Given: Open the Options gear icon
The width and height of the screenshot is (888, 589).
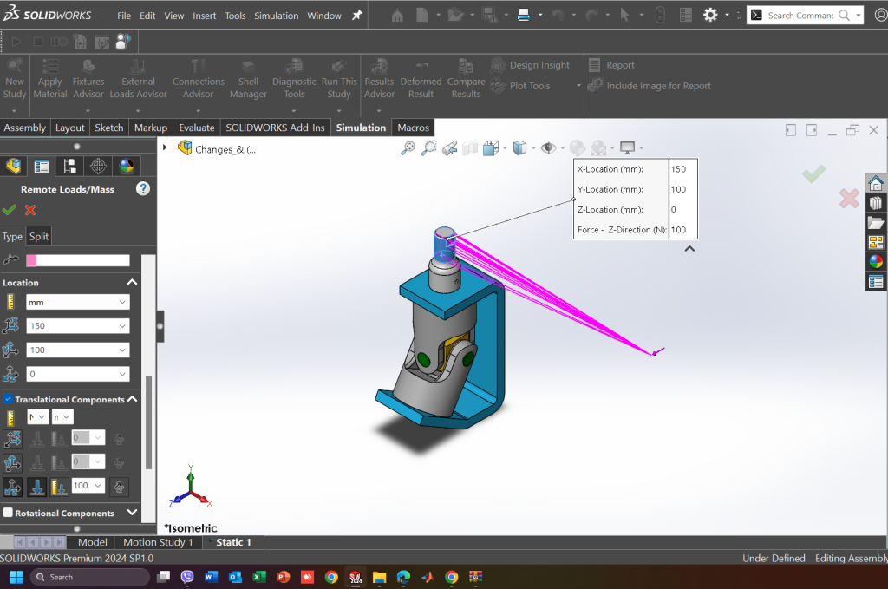Looking at the screenshot, I should [710, 15].
